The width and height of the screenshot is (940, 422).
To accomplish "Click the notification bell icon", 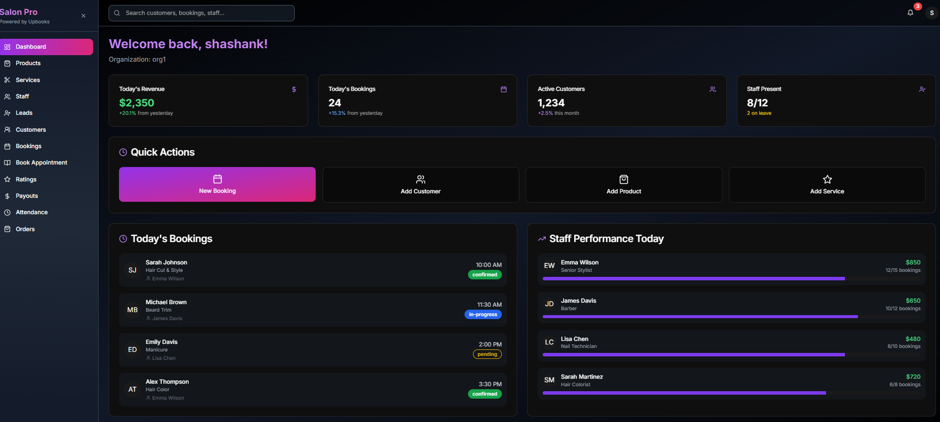I will (x=910, y=13).
